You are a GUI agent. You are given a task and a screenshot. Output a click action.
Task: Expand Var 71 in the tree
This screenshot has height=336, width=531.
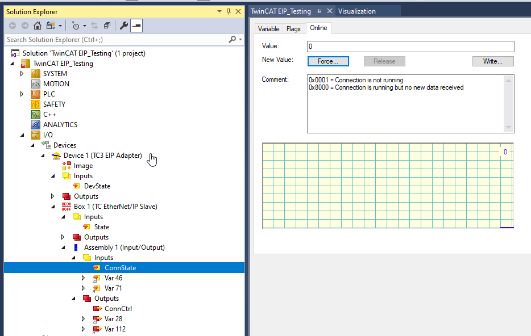pyautogui.click(x=84, y=288)
